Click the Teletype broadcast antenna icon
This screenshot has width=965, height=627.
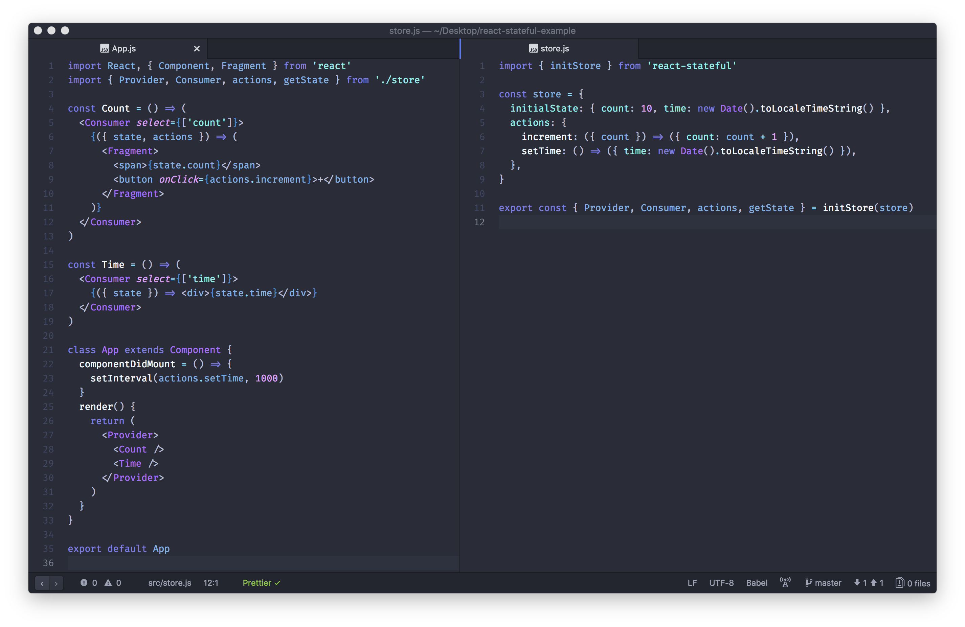[785, 582]
